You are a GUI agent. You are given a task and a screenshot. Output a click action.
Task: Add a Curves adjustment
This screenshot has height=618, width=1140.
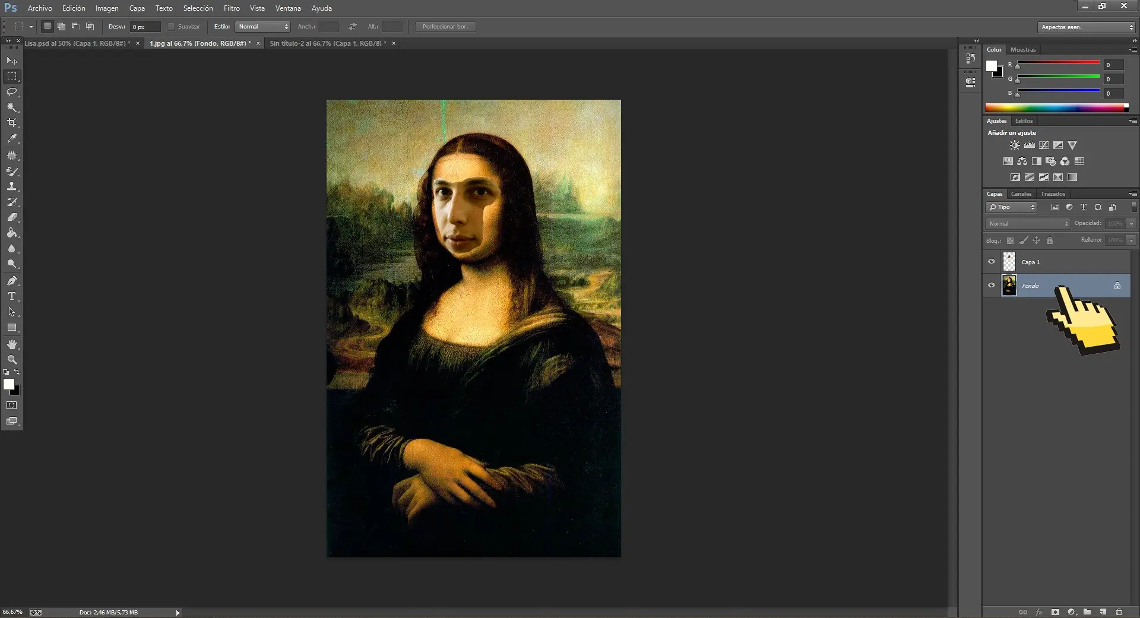(x=1043, y=145)
